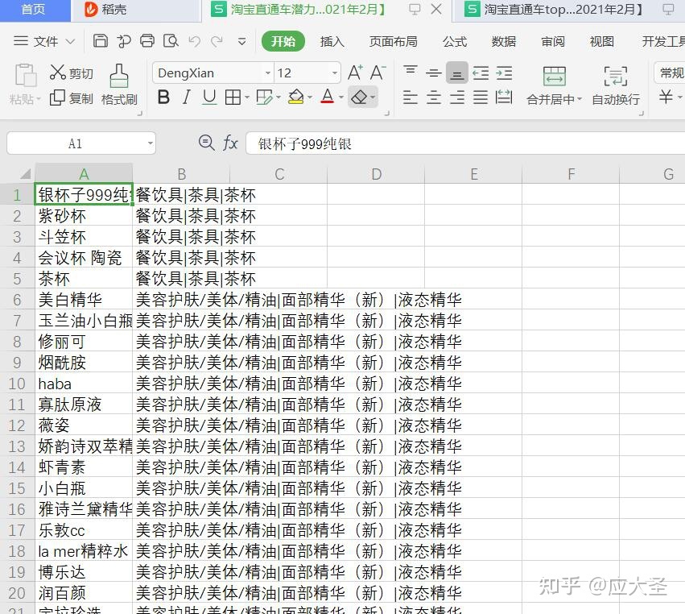685x614 pixels.
Task: Open the 文件 menu dropdown arrow
Action: [x=70, y=42]
